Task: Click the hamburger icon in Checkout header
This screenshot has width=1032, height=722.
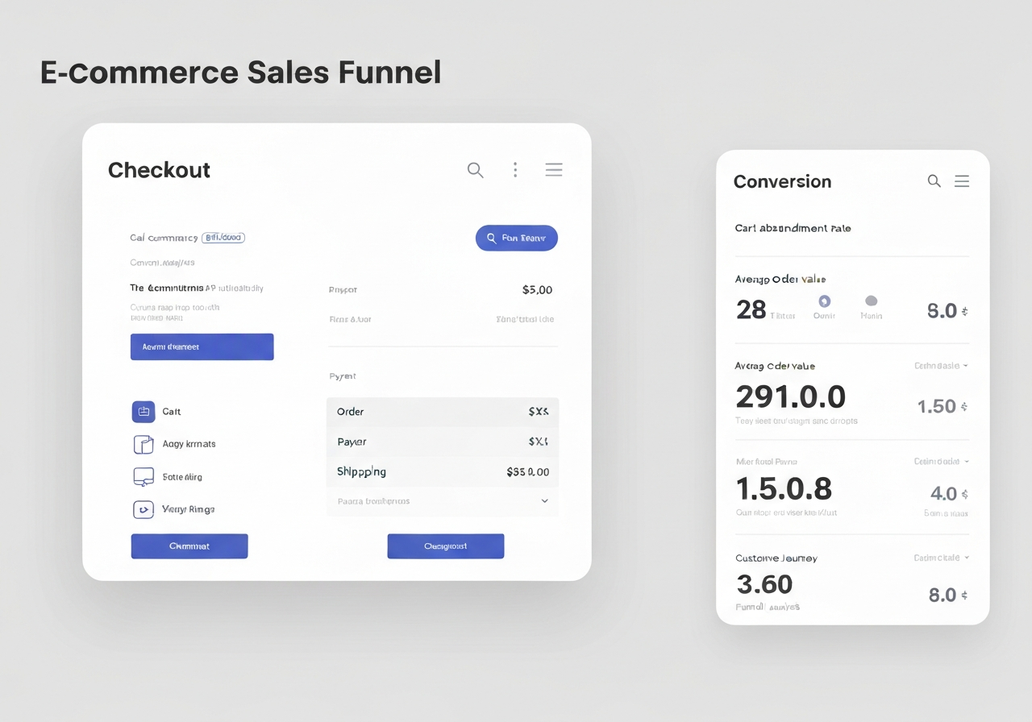Action: [x=554, y=169]
